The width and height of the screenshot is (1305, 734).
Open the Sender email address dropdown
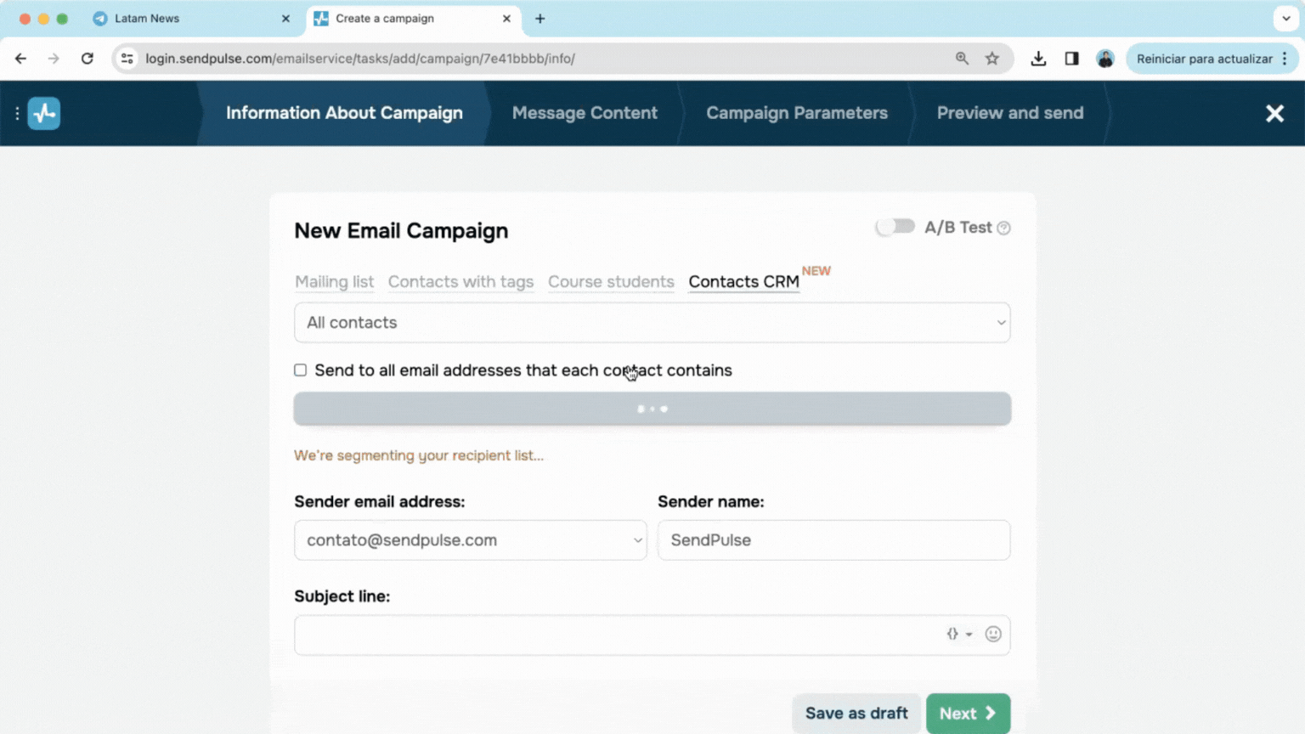pyautogui.click(x=470, y=540)
